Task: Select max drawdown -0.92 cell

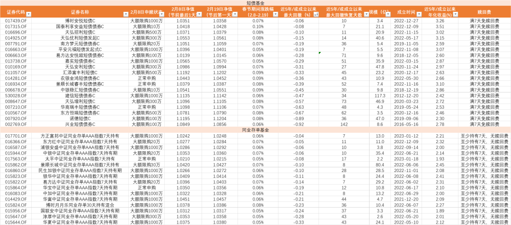Action: tap(298, 124)
